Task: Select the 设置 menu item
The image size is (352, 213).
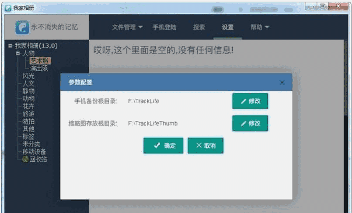Action: click(x=228, y=27)
